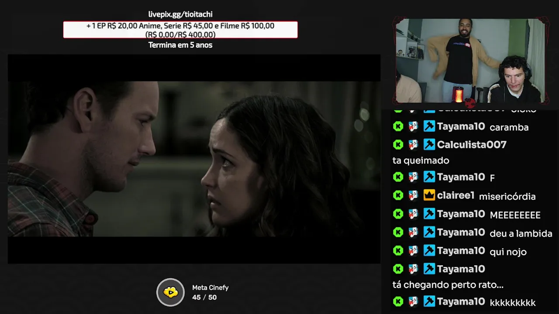Click the gold crown badge before clairee1
The width and height of the screenshot is (559, 314).
pos(429,195)
